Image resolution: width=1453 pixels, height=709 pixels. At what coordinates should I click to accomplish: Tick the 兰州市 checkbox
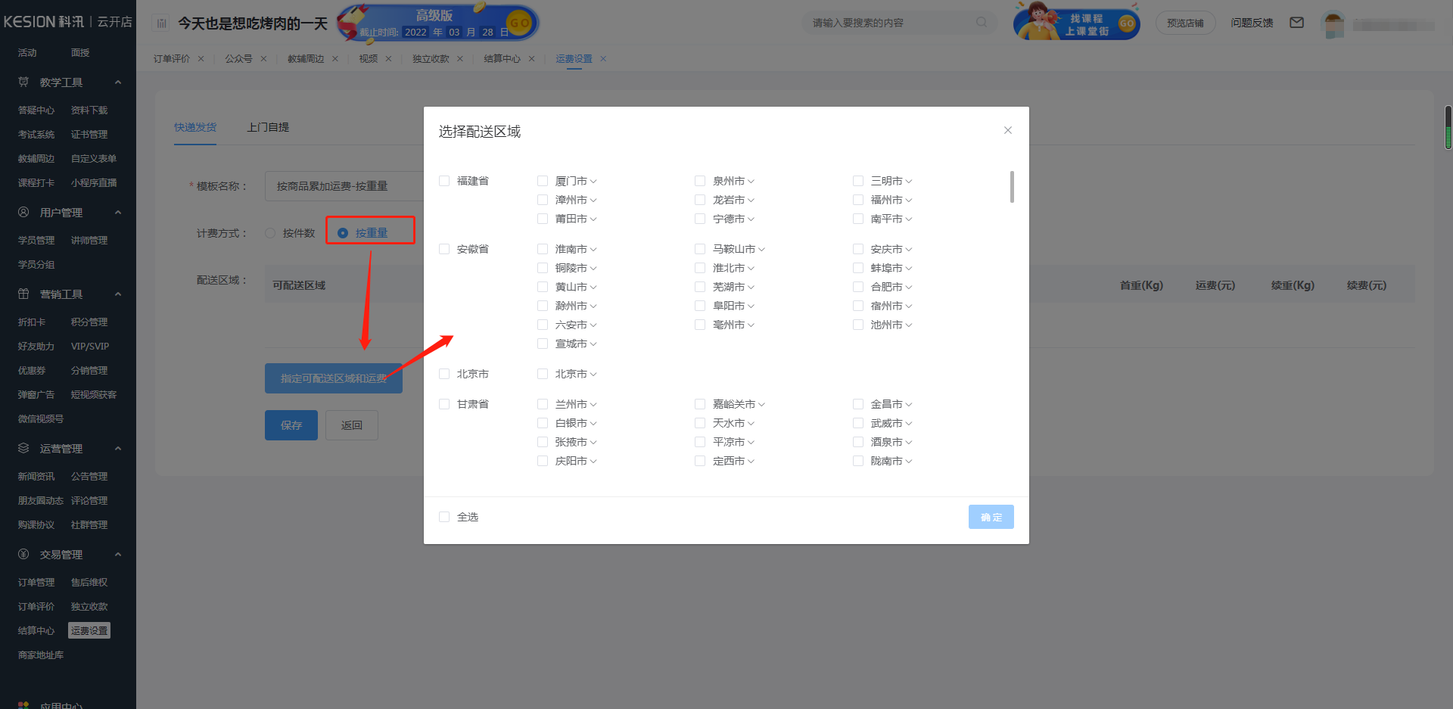pyautogui.click(x=543, y=404)
